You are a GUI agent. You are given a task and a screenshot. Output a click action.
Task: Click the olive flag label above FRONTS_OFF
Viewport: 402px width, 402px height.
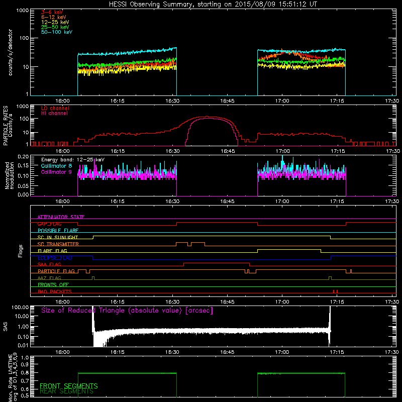(x=49, y=278)
